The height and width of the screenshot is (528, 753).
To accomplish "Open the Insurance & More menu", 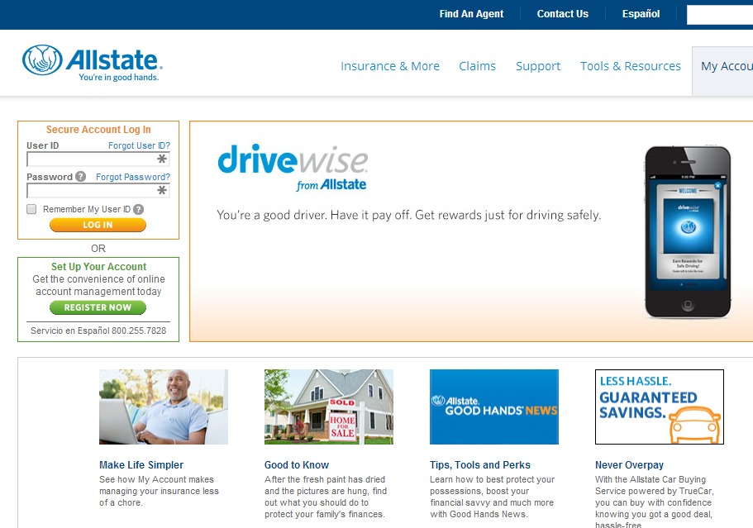I will coord(390,66).
